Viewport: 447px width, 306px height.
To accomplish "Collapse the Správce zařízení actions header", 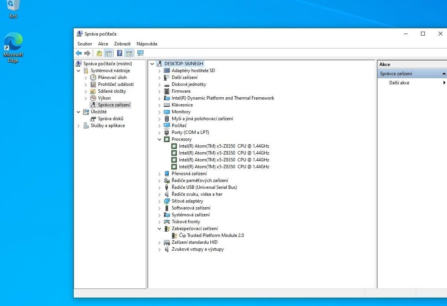I will 444,74.
